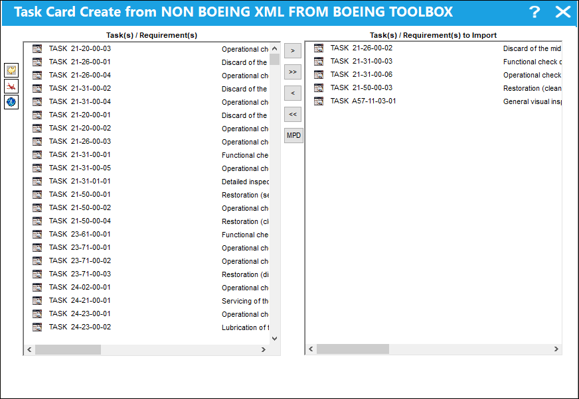
Task: Remove selected task with < button
Action: tap(293, 93)
